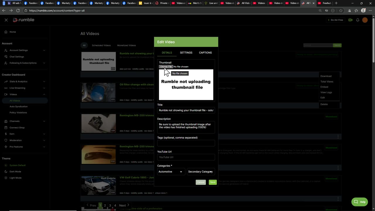
Task: Add page to favorites with star icon
Action: [x=341, y=11]
